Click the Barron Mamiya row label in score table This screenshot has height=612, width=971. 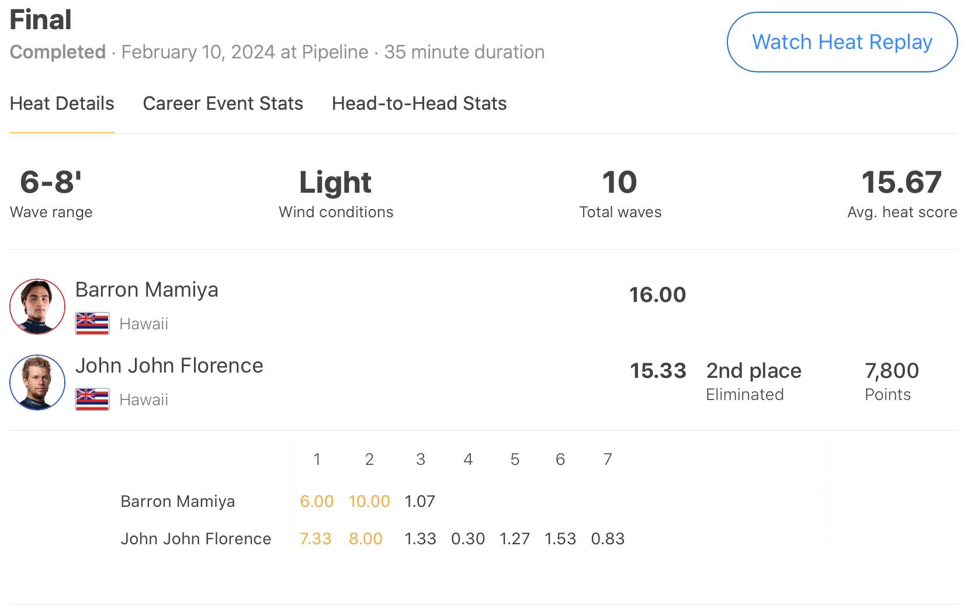[x=178, y=501]
